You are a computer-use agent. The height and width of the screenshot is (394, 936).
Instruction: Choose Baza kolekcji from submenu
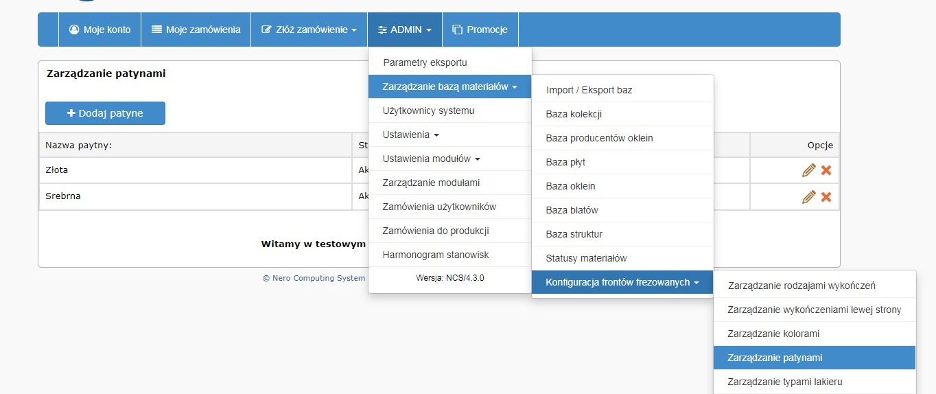pyautogui.click(x=574, y=114)
